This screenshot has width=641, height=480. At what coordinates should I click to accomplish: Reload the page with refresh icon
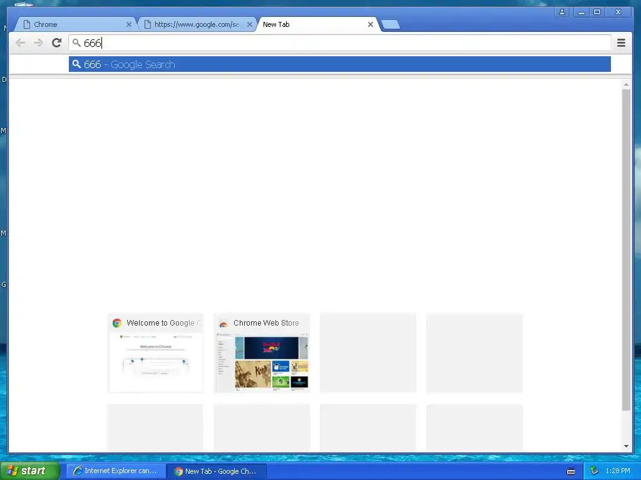pyautogui.click(x=57, y=42)
